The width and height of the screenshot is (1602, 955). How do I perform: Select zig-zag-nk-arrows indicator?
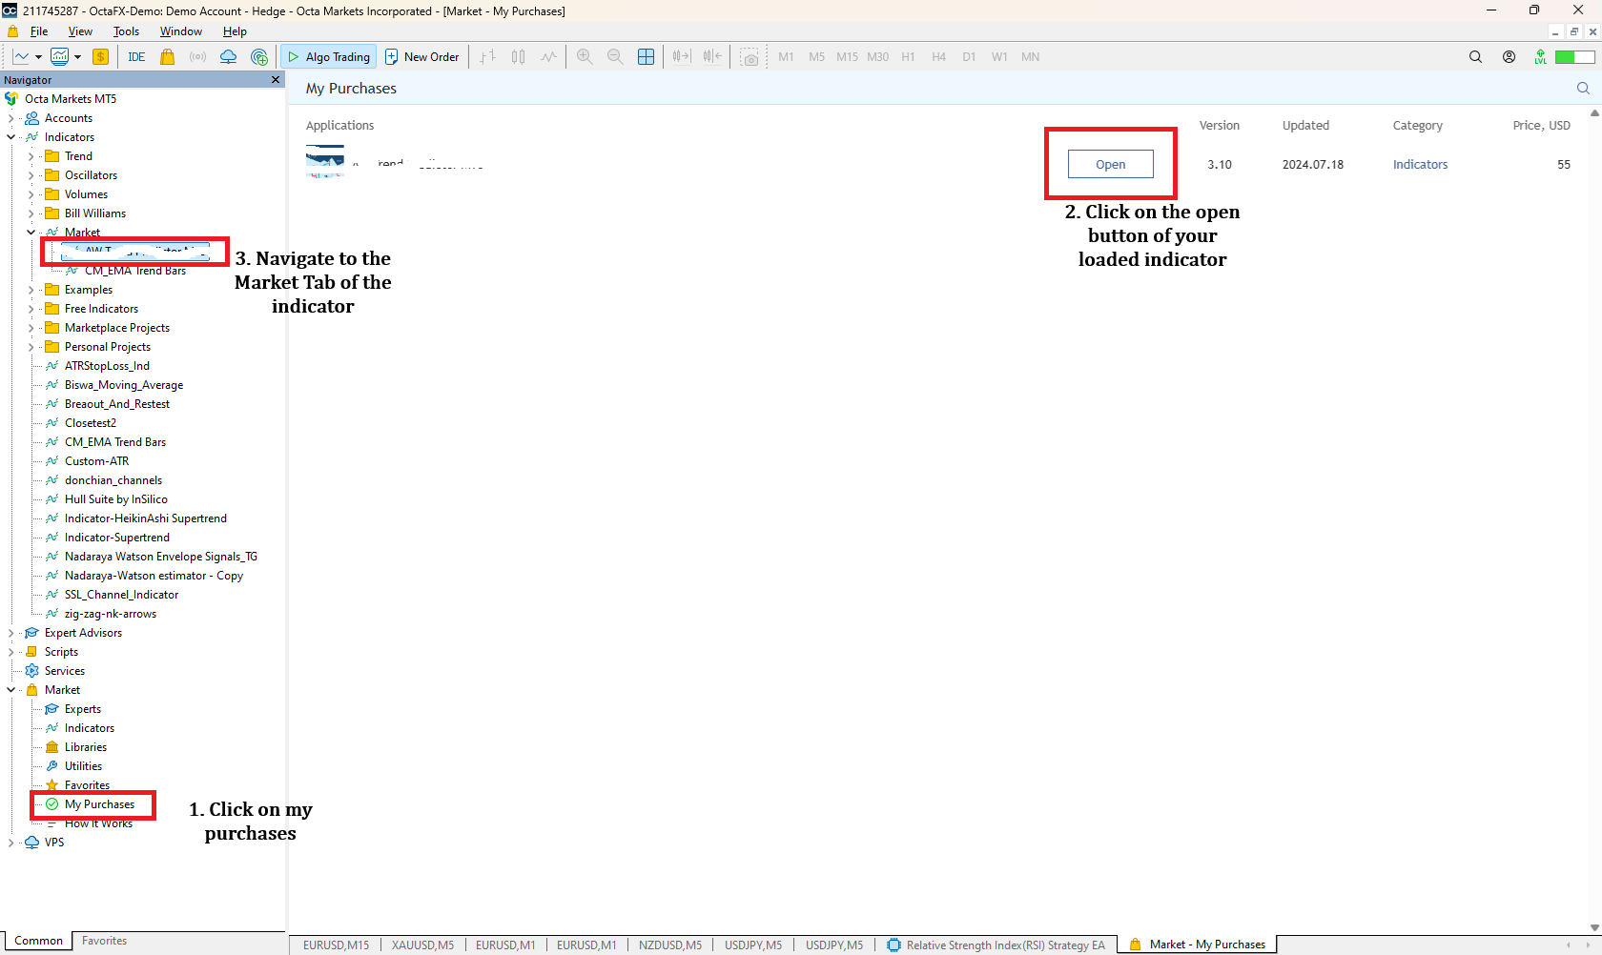click(x=111, y=614)
